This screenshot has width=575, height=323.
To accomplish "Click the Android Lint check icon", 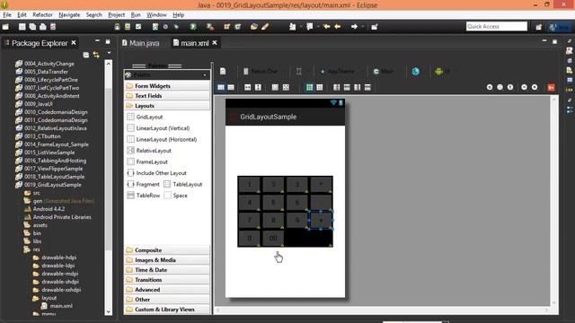I will 138,27.
